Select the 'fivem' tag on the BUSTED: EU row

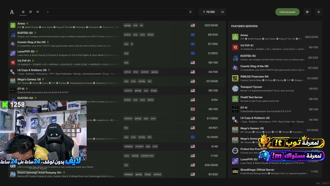(x=150, y=35)
